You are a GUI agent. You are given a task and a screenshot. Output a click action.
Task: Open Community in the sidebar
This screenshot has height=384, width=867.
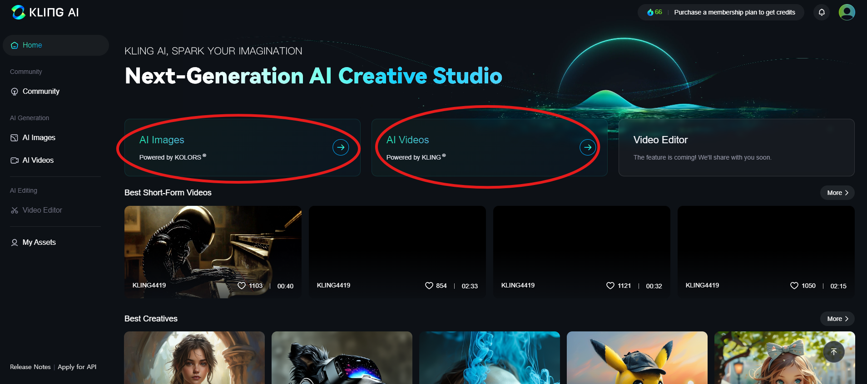pos(56,92)
